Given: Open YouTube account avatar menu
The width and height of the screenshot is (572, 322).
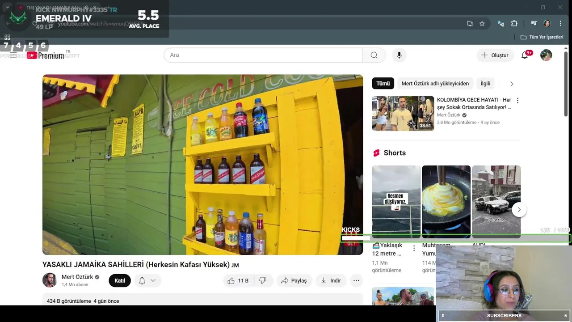Looking at the screenshot, I should [546, 55].
